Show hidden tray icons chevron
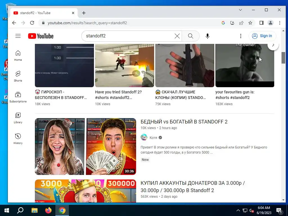 click(x=238, y=210)
